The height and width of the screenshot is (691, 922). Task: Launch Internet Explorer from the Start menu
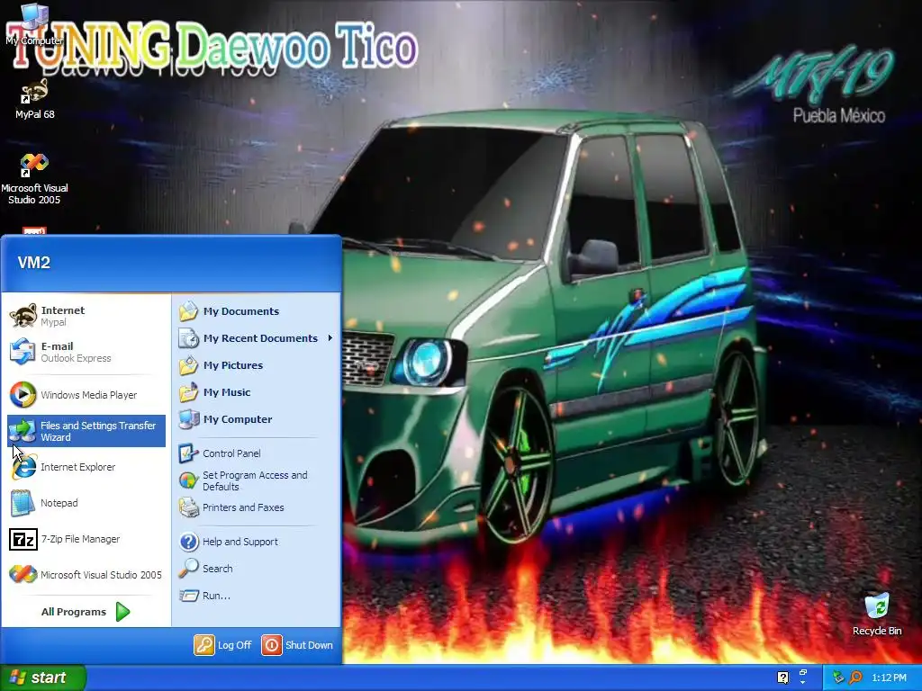(86, 467)
